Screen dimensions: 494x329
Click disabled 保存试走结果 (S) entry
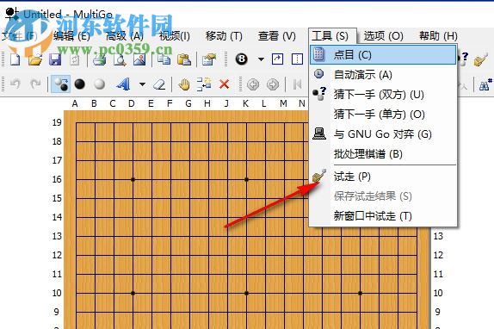tap(383, 196)
